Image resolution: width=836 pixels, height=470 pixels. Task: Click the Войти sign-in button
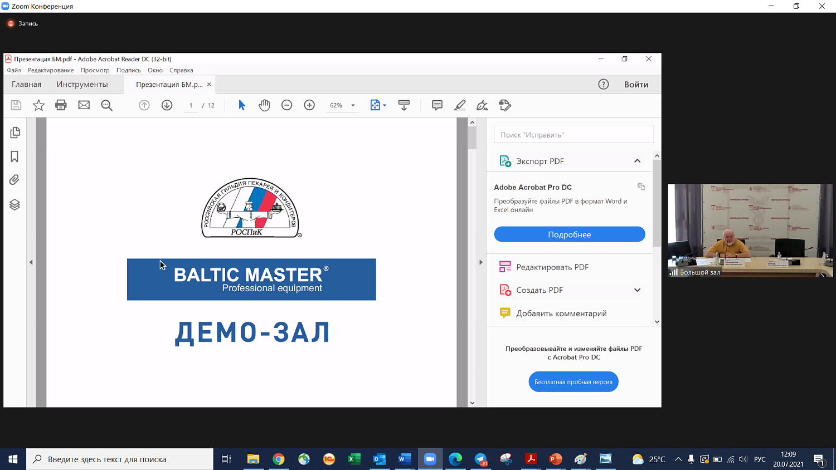coord(636,84)
